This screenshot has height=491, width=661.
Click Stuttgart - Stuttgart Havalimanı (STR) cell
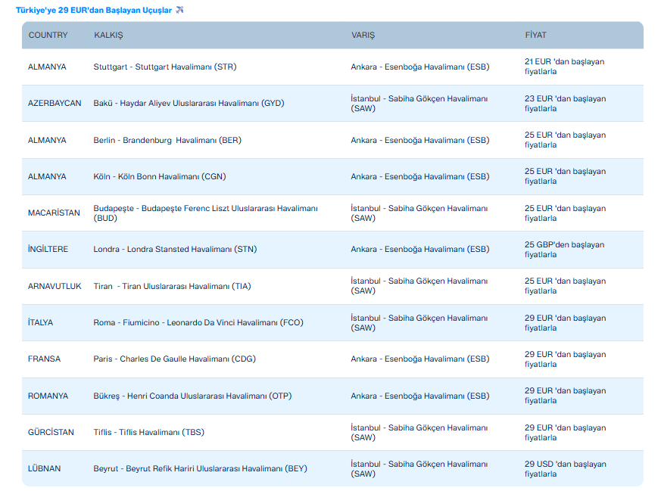pos(165,67)
